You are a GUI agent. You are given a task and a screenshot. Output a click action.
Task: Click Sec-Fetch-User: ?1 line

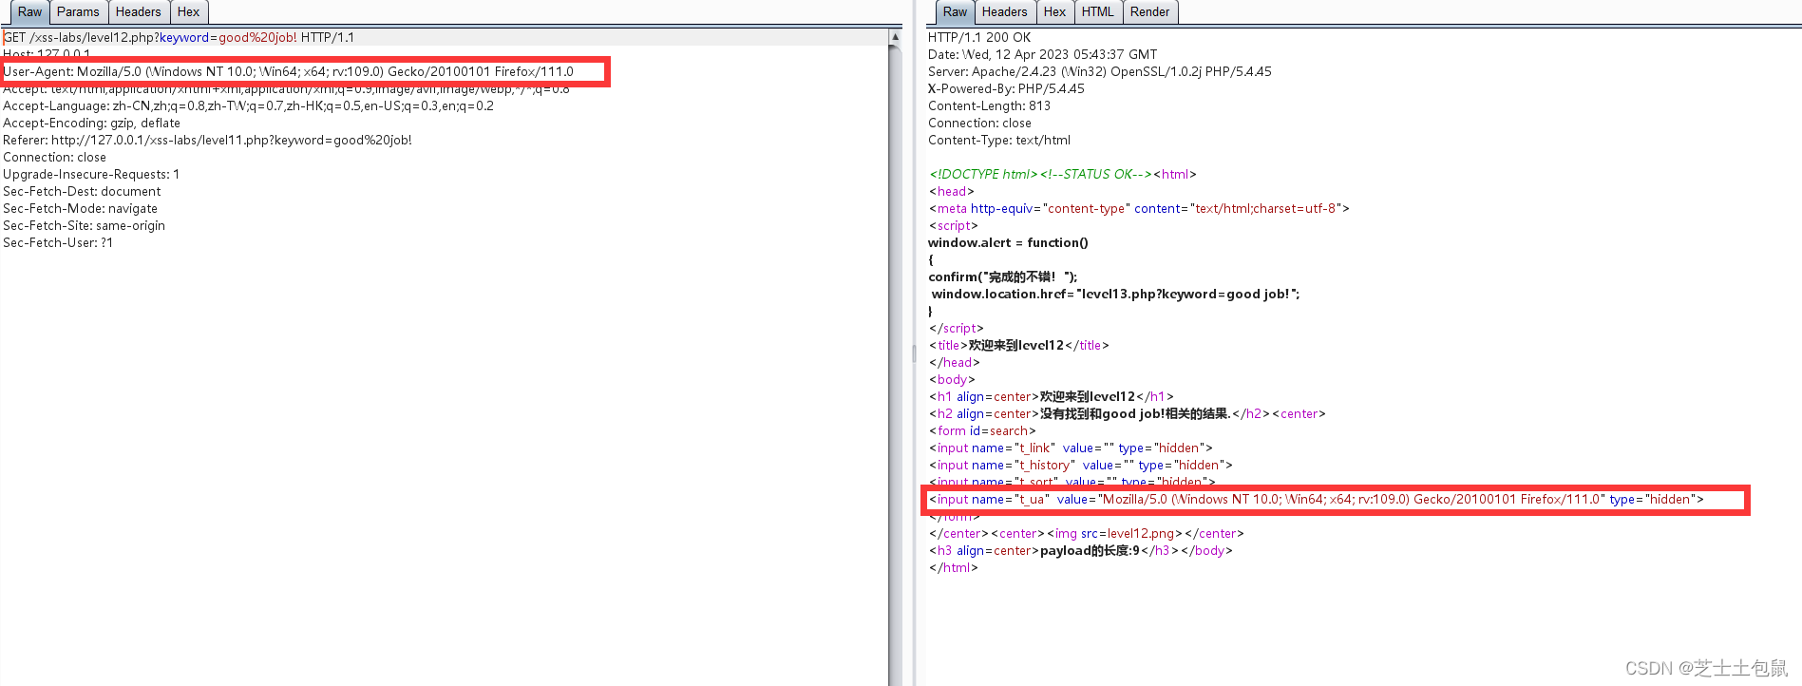coord(58,243)
